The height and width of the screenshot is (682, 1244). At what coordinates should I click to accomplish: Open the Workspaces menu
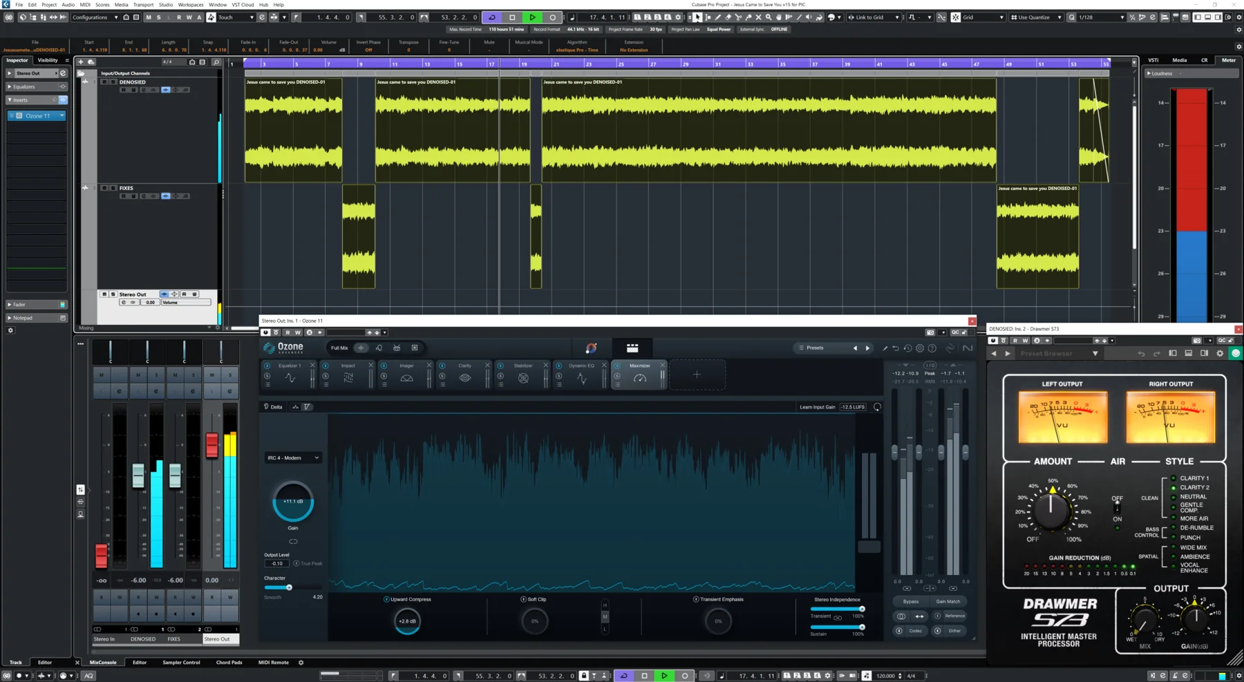click(191, 4)
